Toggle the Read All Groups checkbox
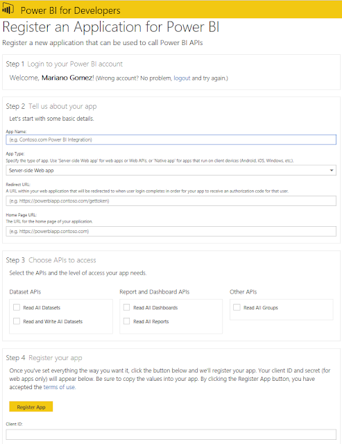The image size is (342, 444). coord(237,307)
